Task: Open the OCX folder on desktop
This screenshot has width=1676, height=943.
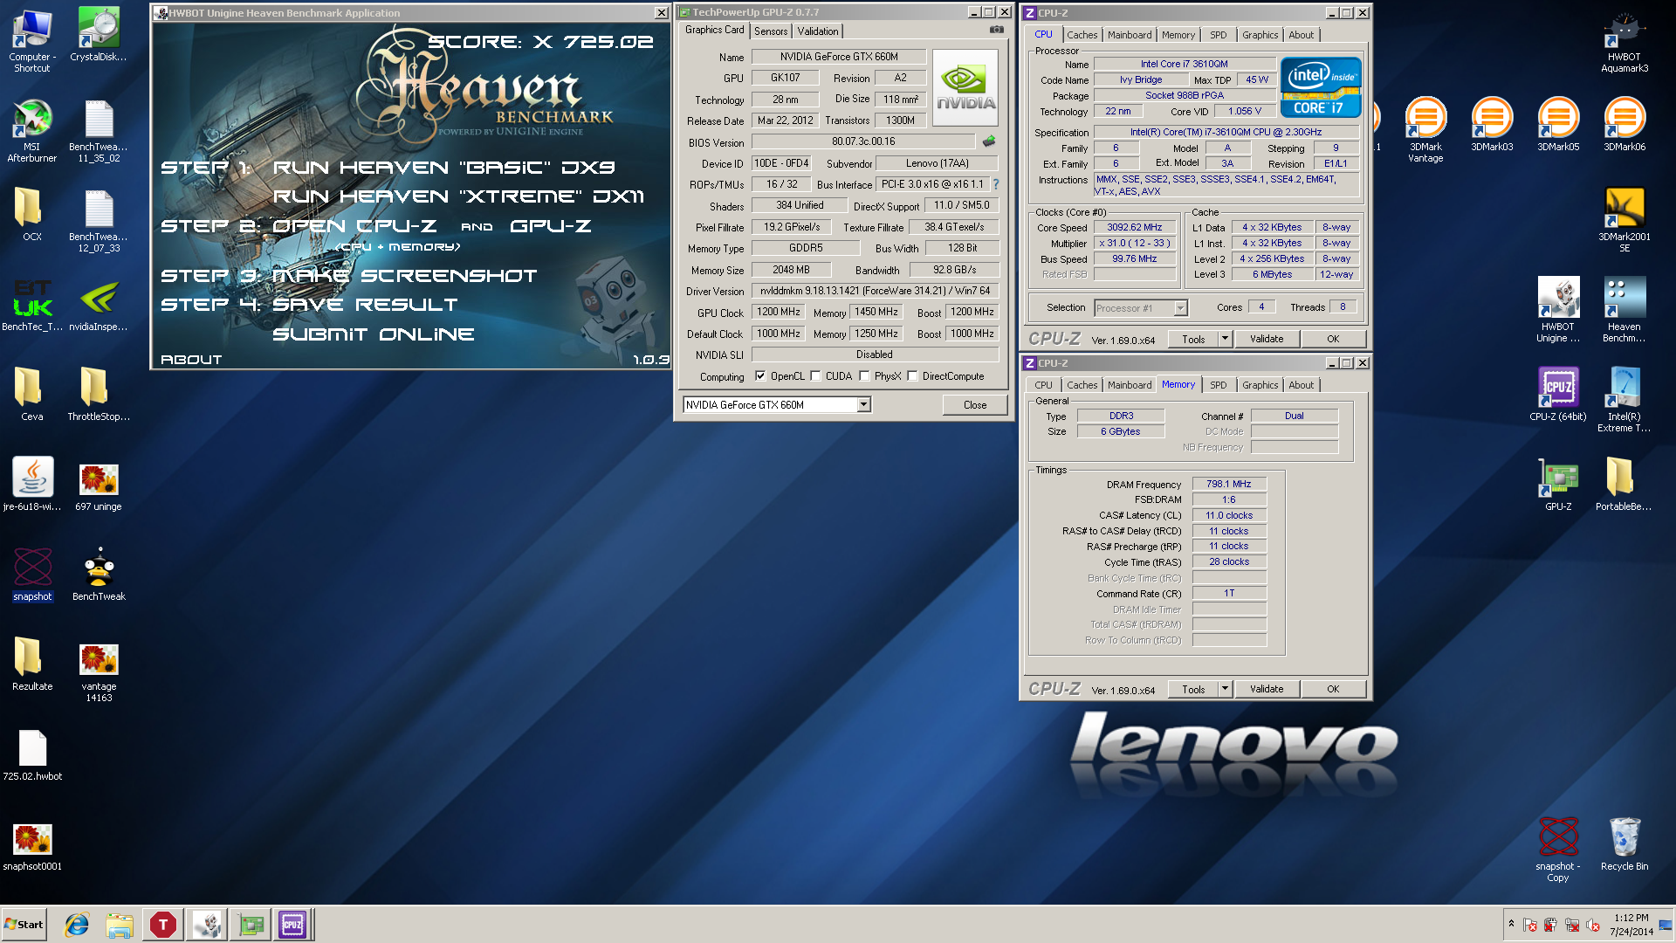Action: [x=32, y=215]
